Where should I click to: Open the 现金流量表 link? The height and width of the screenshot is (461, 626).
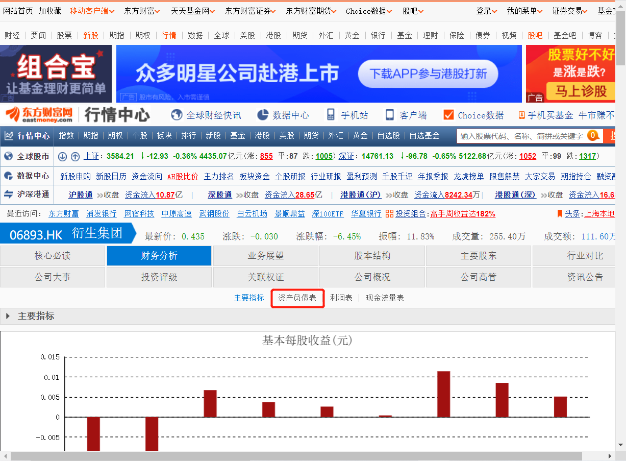pos(385,298)
